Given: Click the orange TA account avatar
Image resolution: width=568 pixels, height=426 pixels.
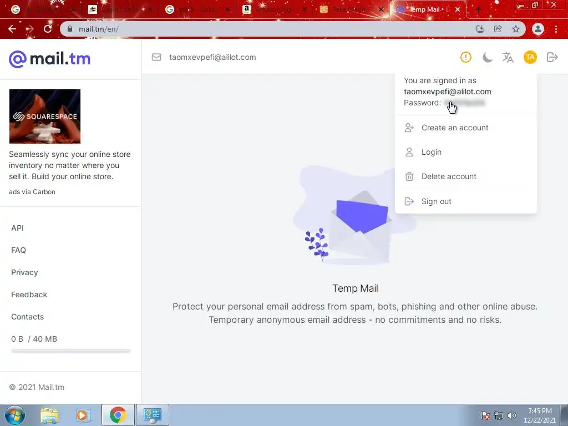Looking at the screenshot, I should [x=530, y=57].
